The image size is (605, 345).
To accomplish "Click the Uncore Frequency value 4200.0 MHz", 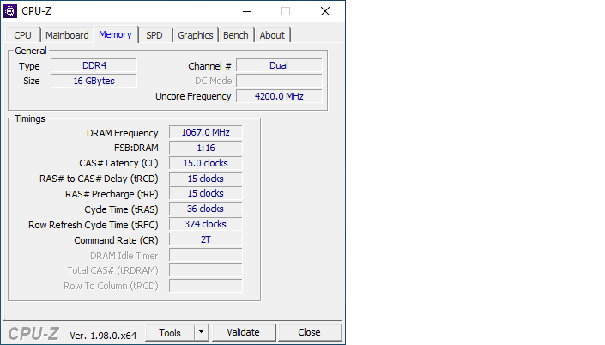I will [x=279, y=96].
